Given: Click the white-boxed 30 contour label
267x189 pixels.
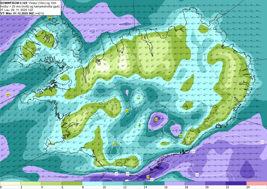Looking at the screenshot, I should coord(152,180).
